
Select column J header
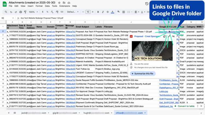[131, 22]
